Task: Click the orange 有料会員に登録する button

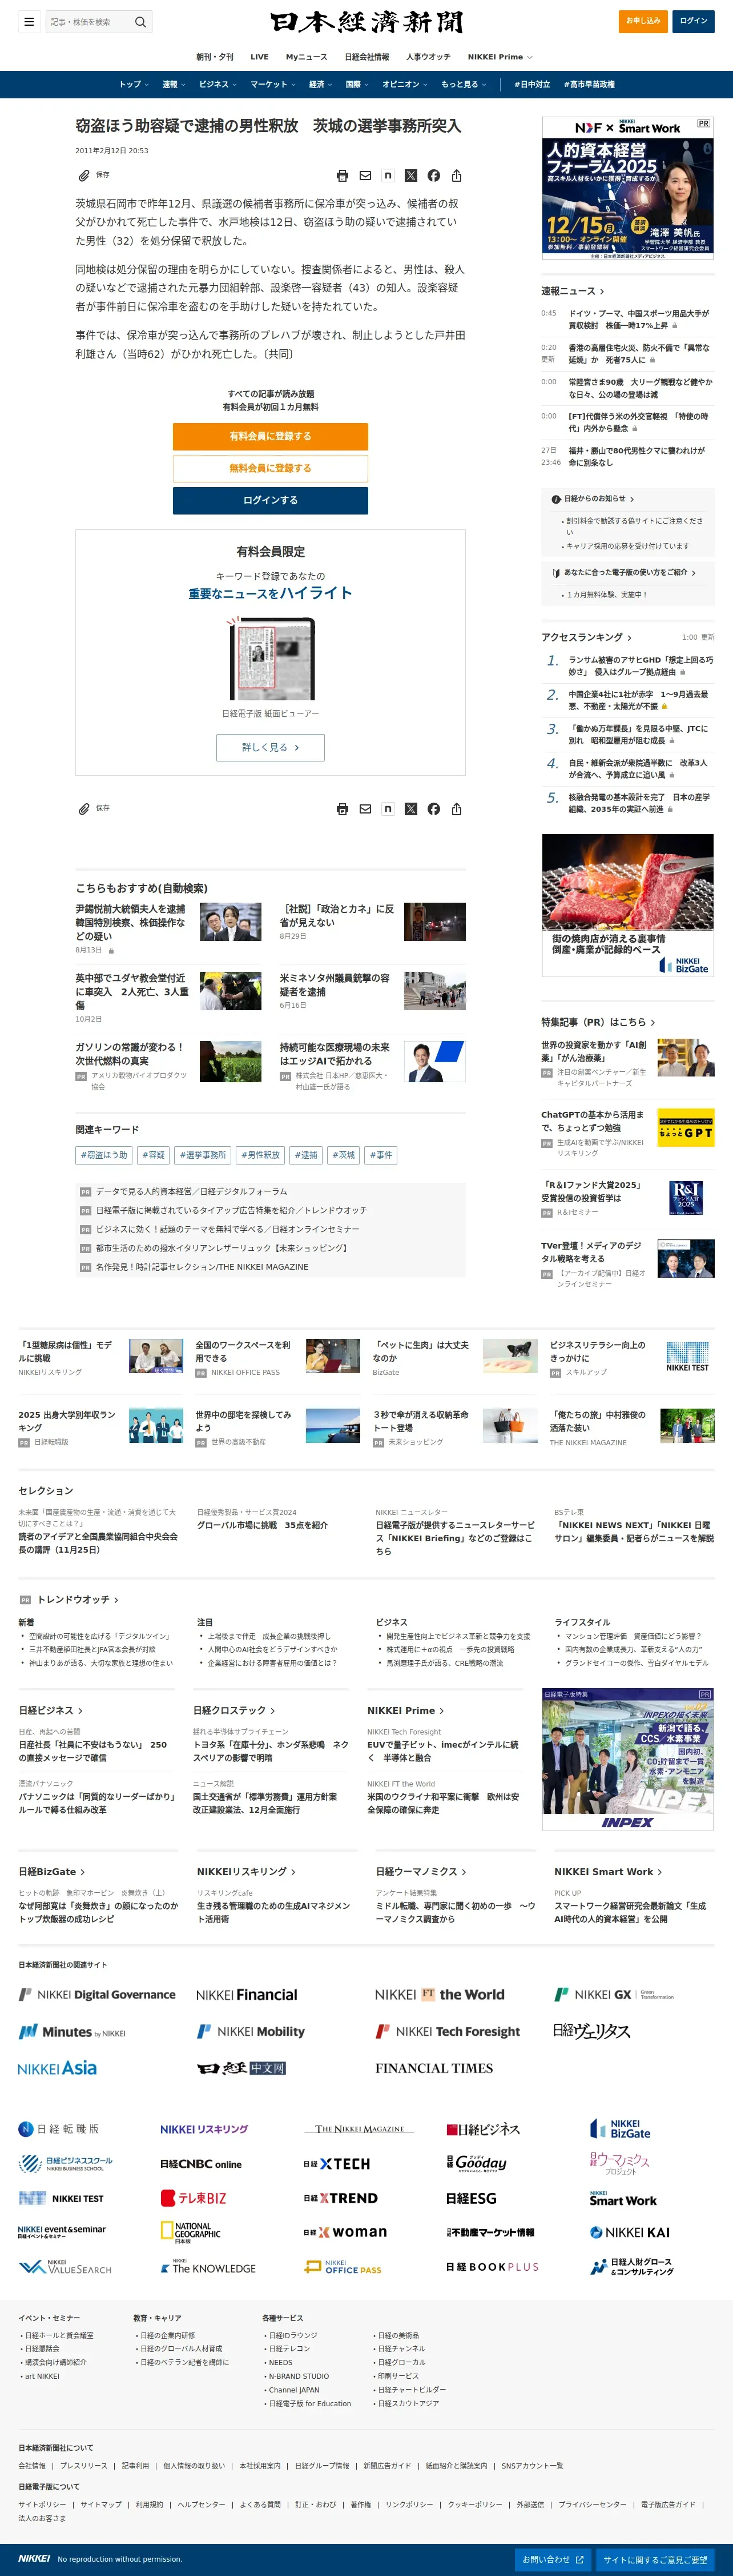Action: [271, 436]
